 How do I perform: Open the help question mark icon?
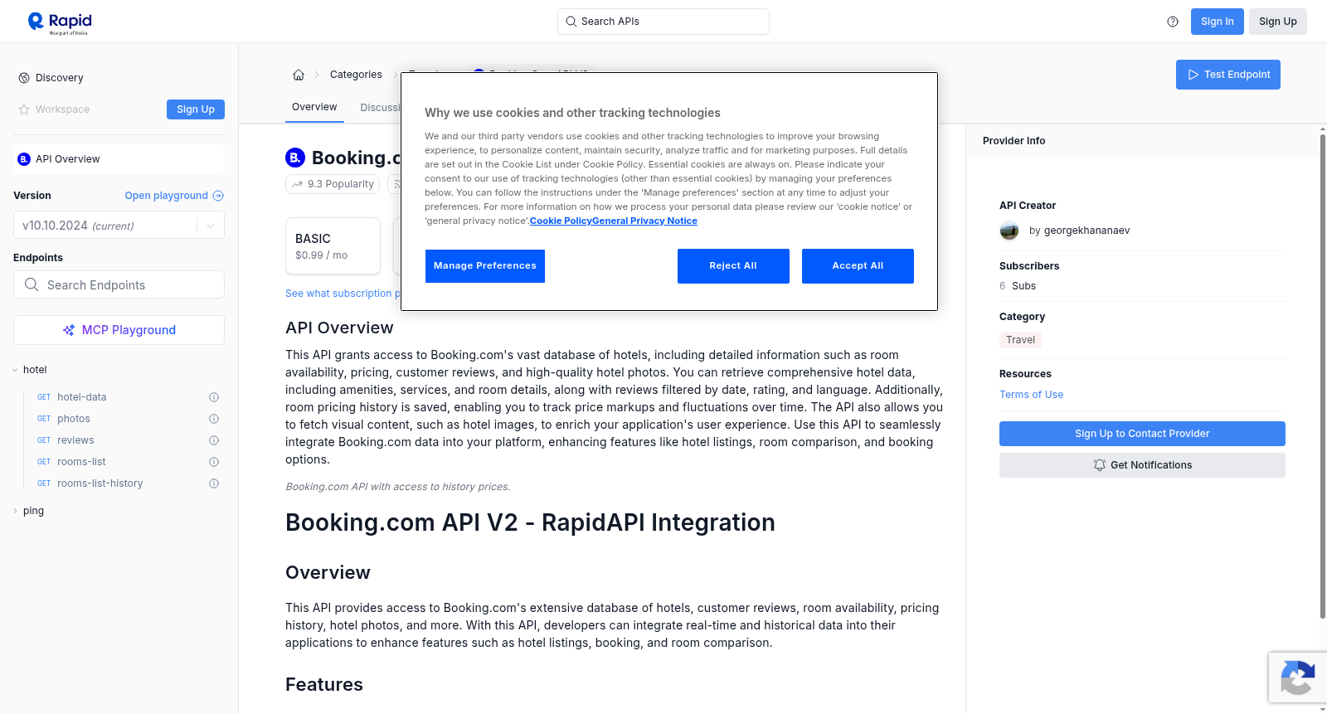1173,22
